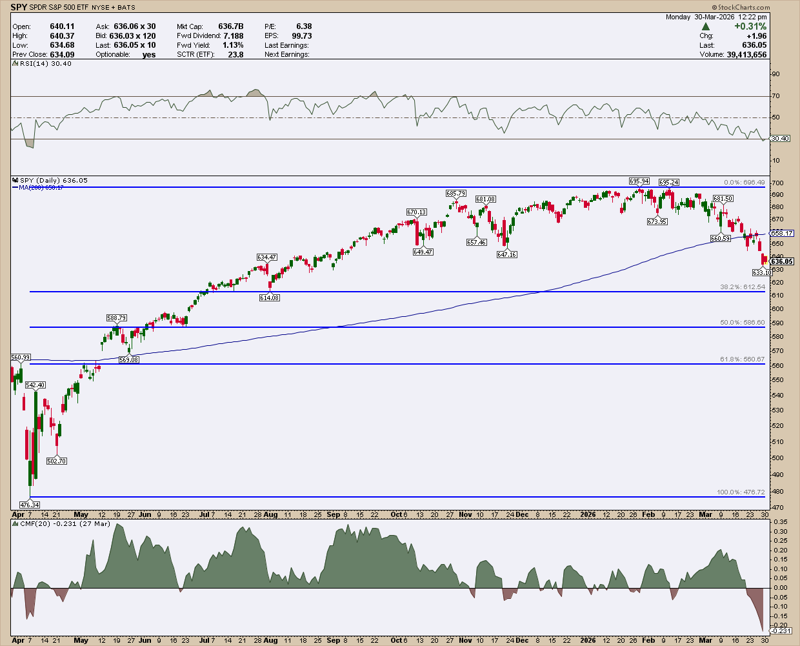Screen dimensions: 800x646
Task: Click the 695.94 peak price label
Action: point(639,181)
